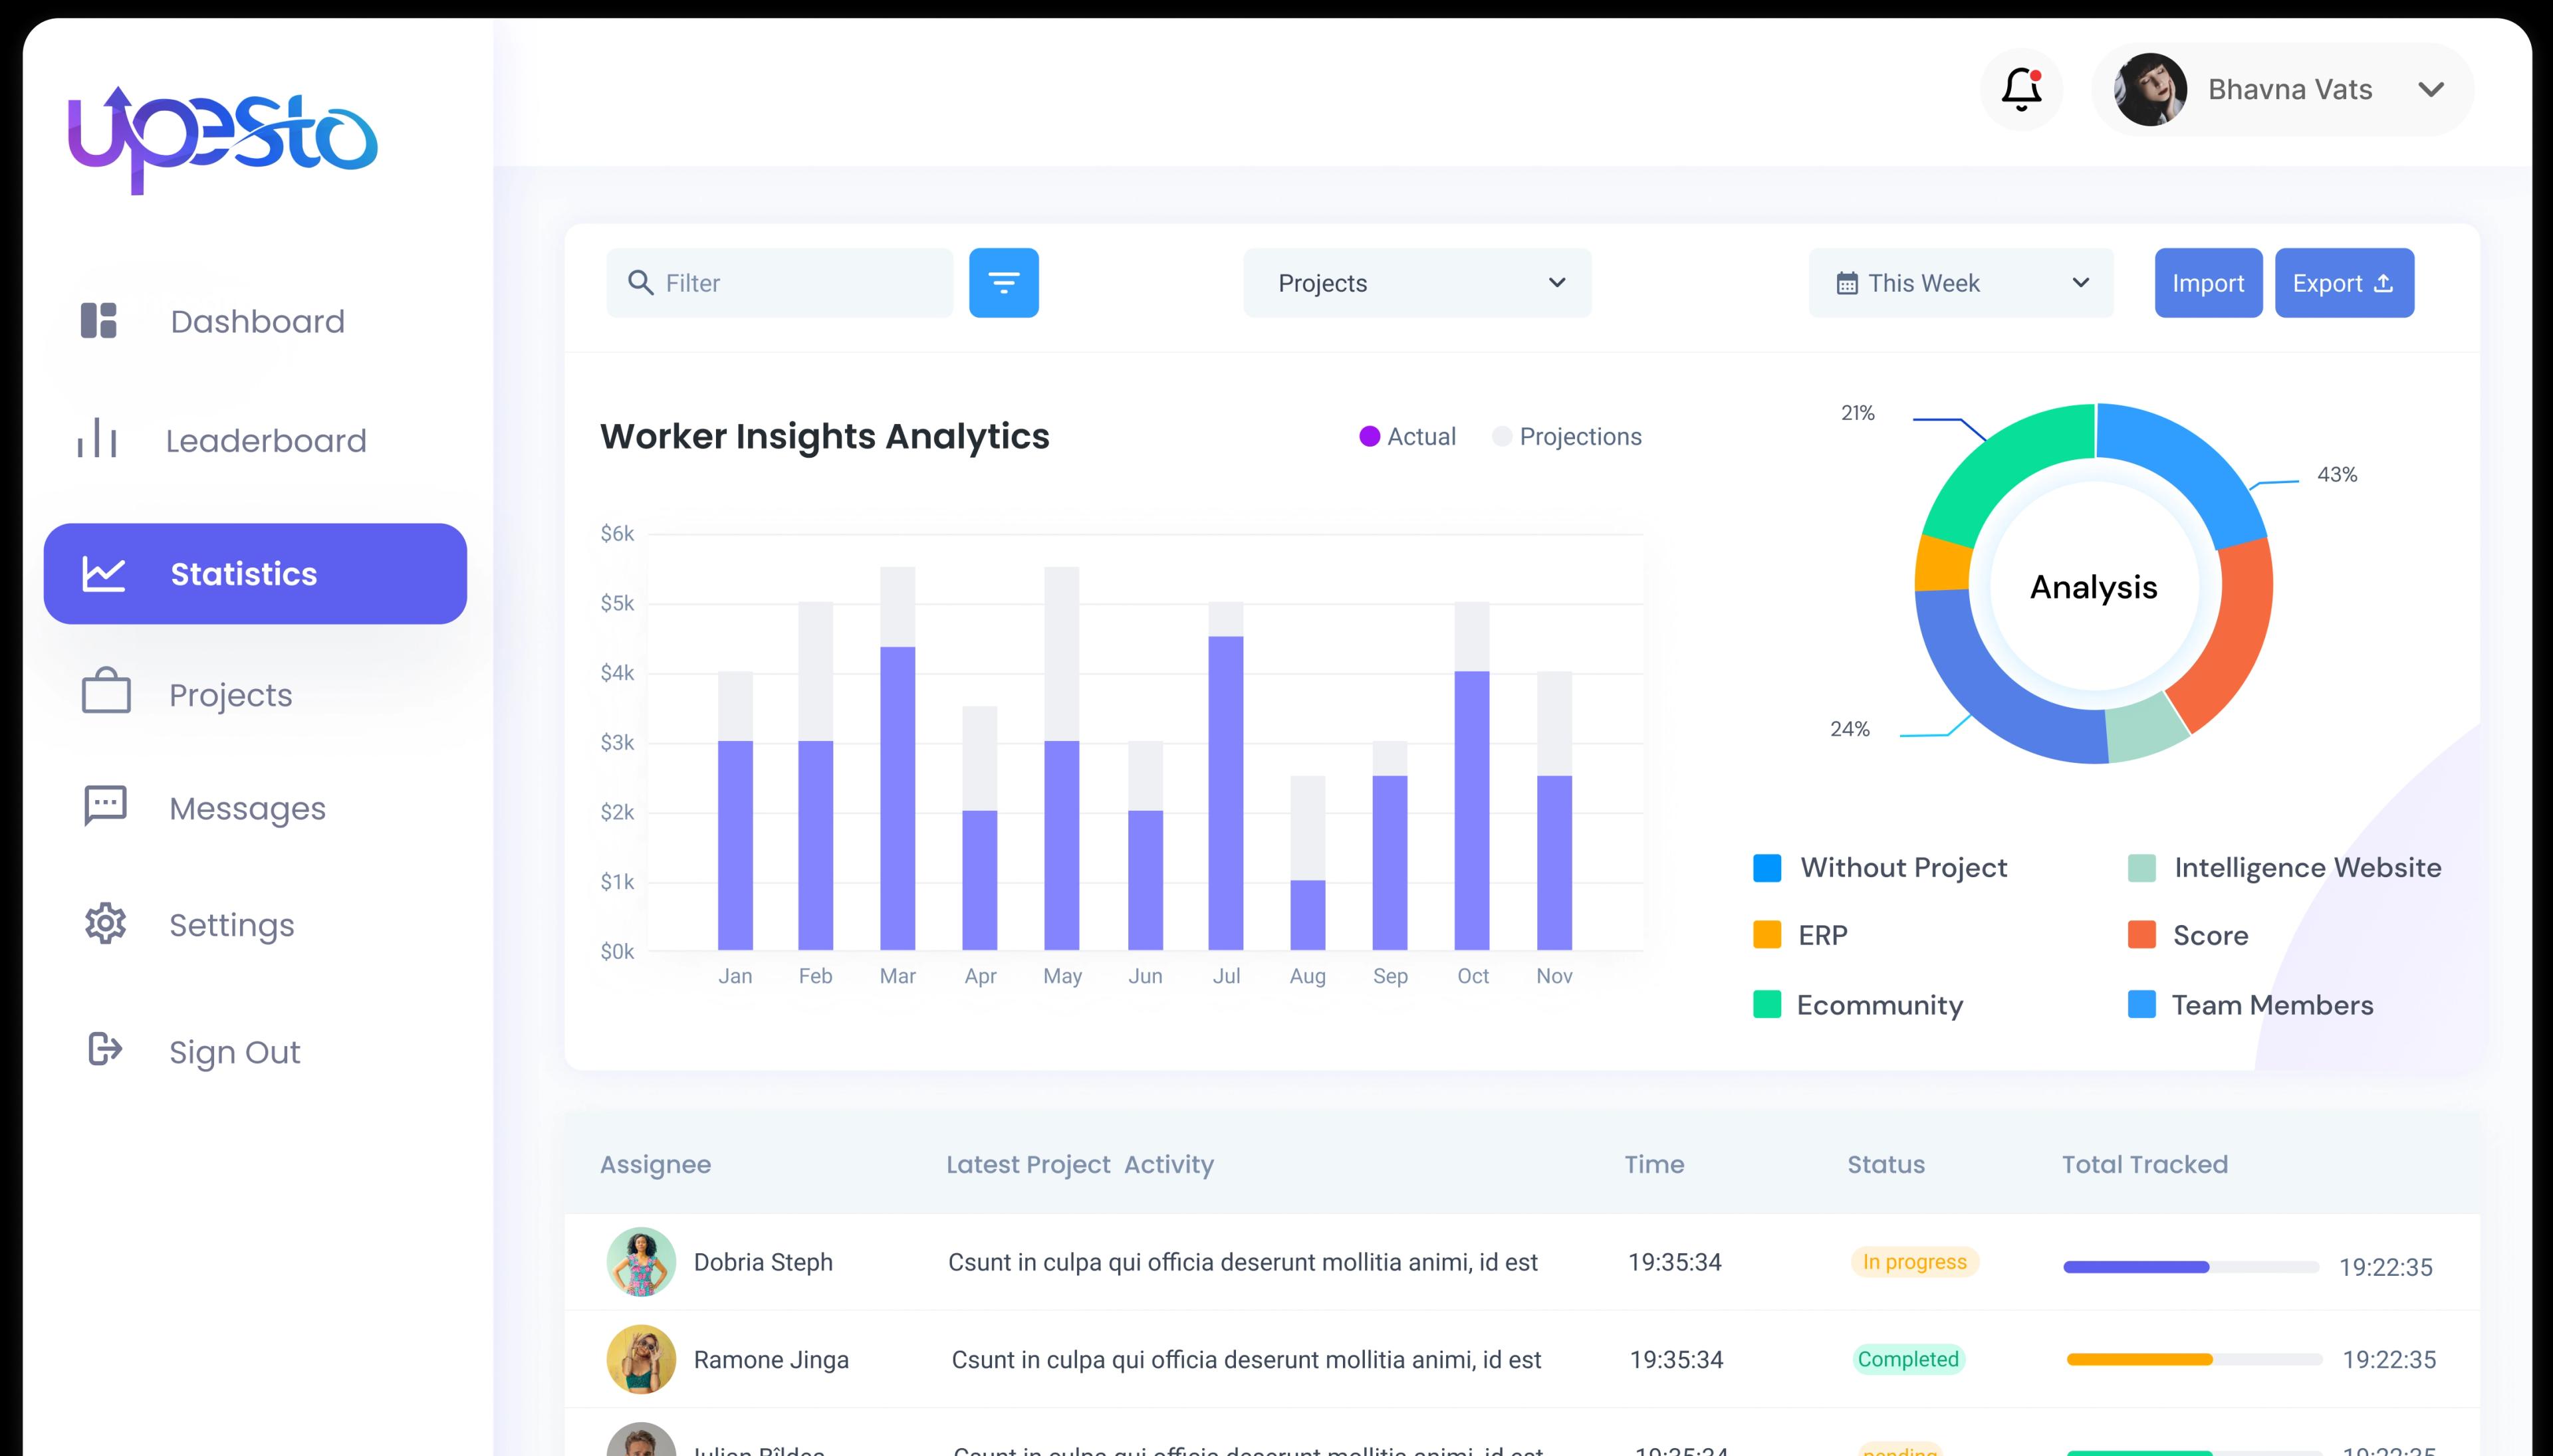Screen dimensions: 2553x1456
Task: Sort by the Status column header
Action: 1885,1164
